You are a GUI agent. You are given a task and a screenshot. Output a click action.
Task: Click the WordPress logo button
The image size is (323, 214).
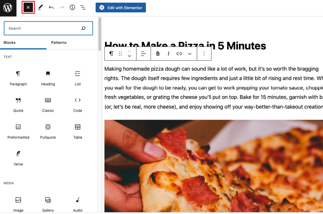tap(8, 8)
